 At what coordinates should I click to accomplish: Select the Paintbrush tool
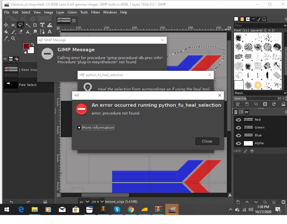click(x=13, y=32)
